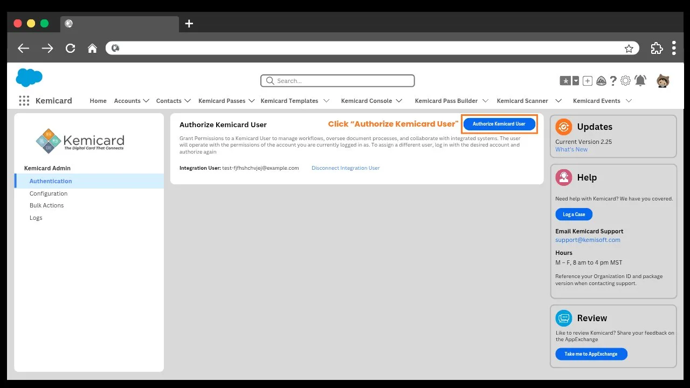Expand the Kemicard Console chevron
The image size is (690, 388).
(399, 101)
